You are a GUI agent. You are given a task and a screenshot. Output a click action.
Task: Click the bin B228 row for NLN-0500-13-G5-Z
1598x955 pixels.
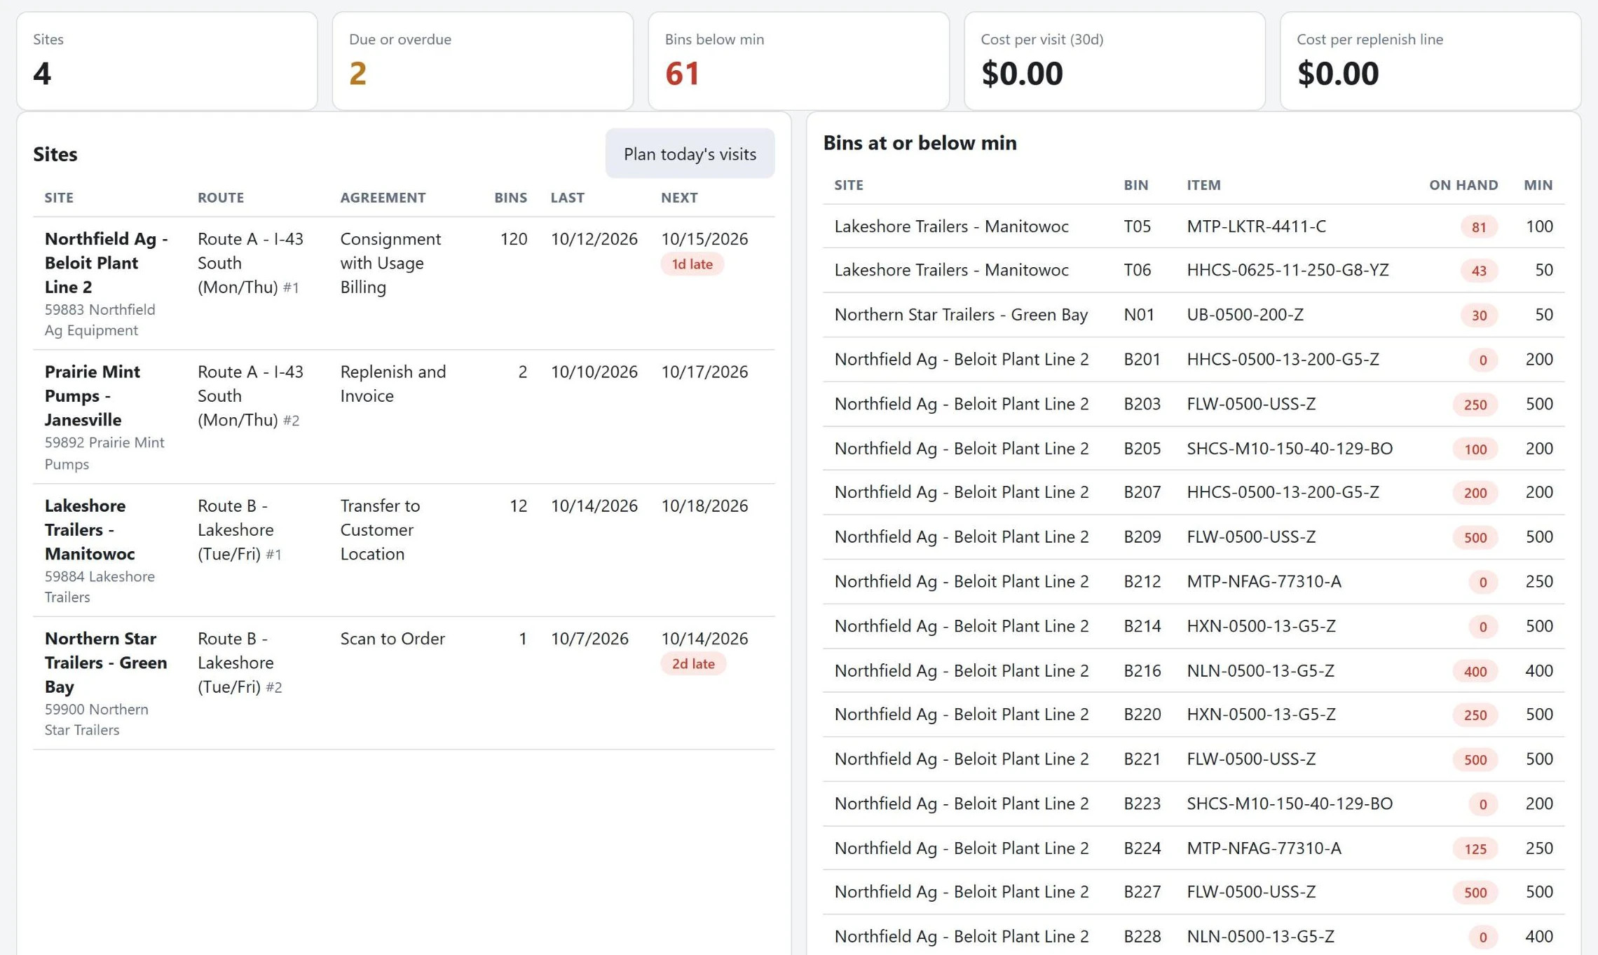(1194, 936)
